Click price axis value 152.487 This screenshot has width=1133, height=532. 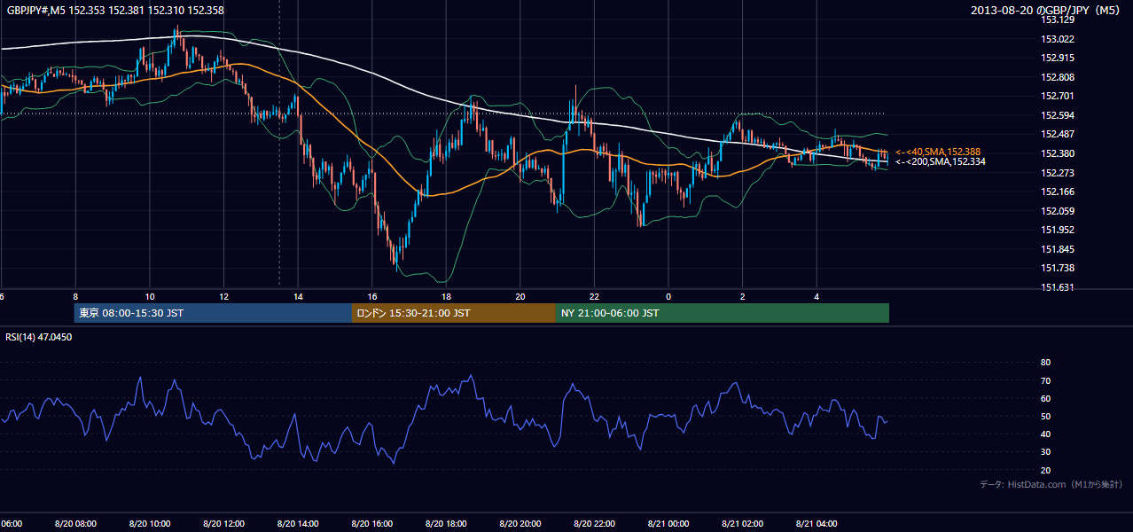[1058, 134]
